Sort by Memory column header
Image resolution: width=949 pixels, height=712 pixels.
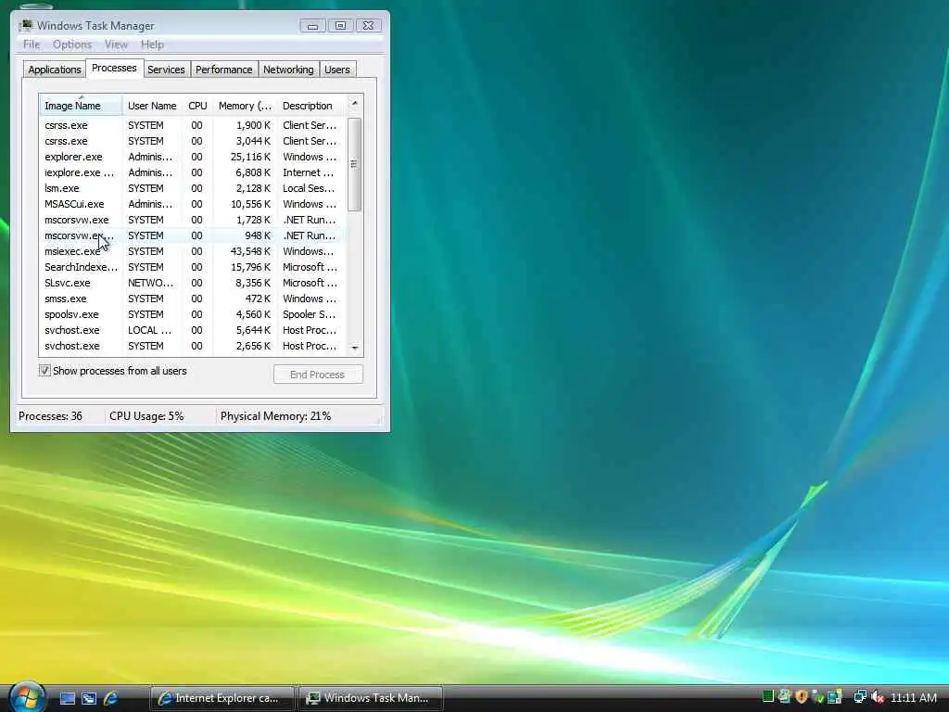[x=245, y=106]
